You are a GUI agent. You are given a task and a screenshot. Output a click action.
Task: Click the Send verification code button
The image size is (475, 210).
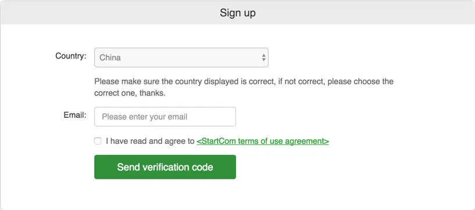165,167
